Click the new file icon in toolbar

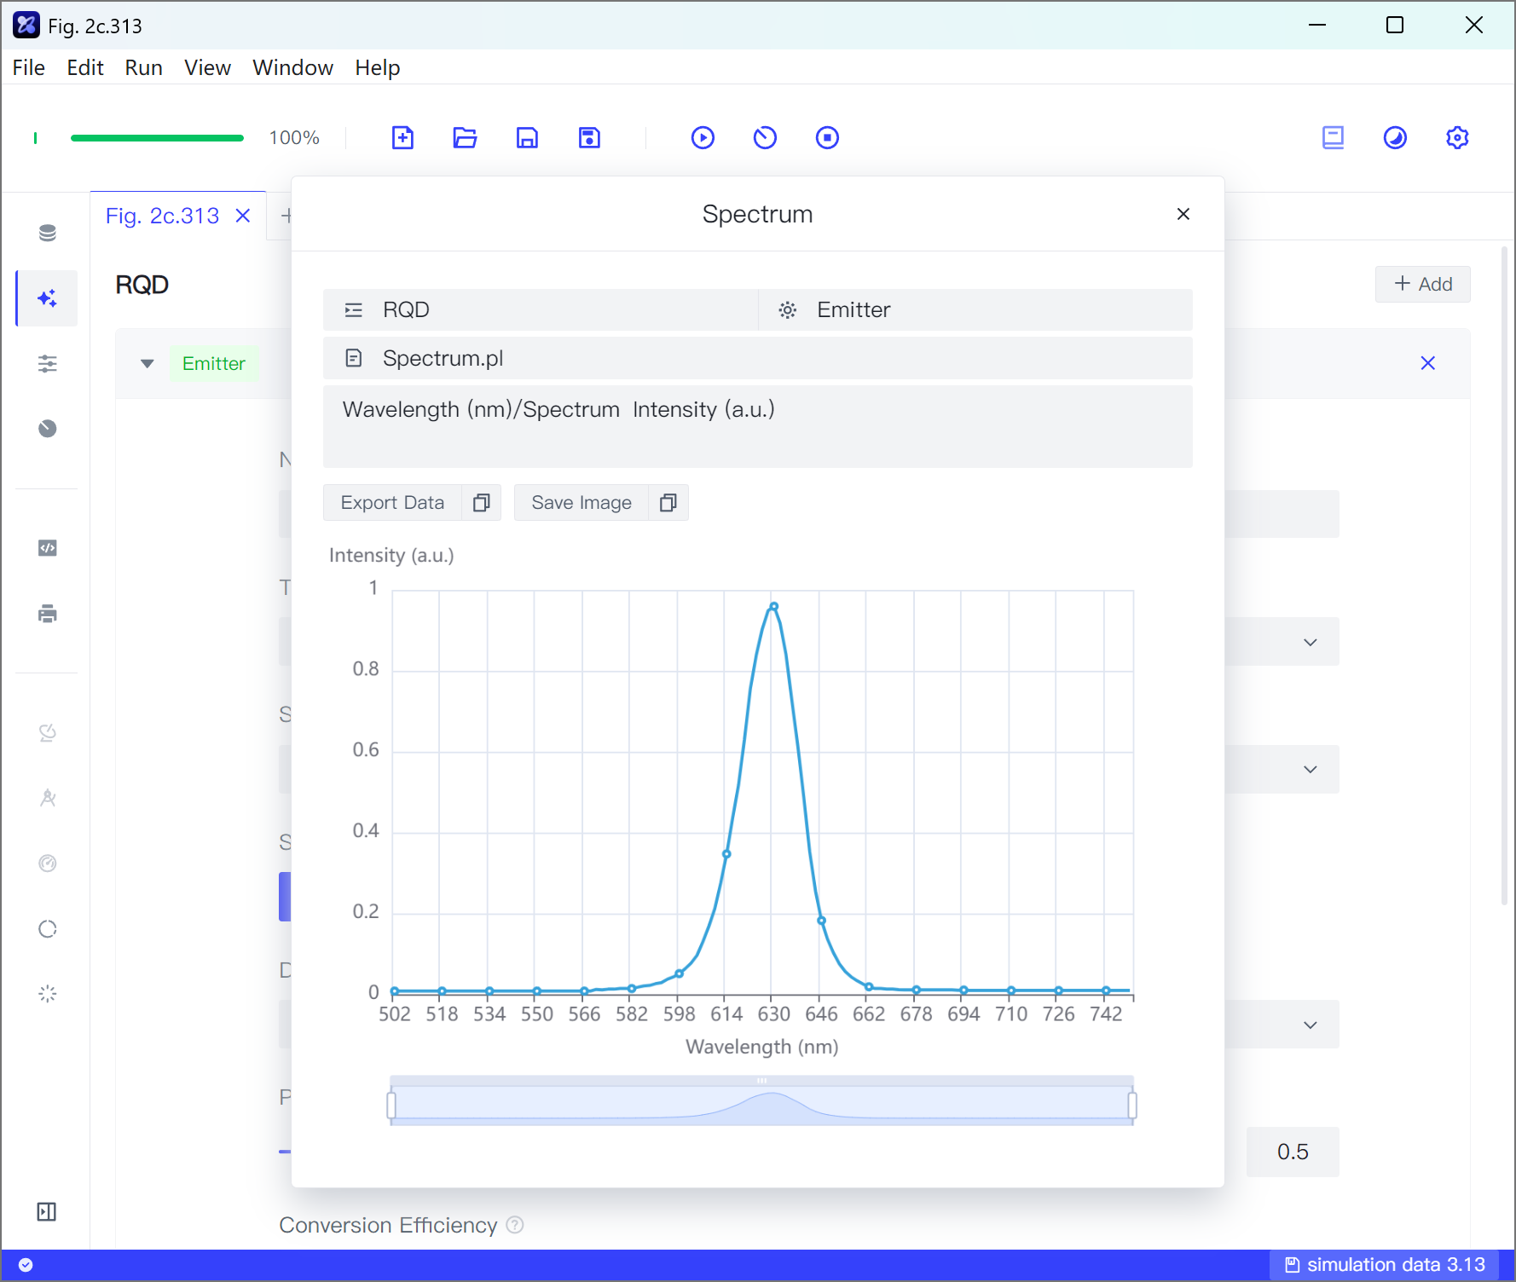click(x=402, y=137)
